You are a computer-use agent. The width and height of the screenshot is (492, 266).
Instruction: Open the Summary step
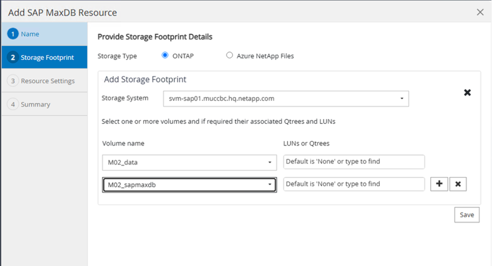coord(35,104)
